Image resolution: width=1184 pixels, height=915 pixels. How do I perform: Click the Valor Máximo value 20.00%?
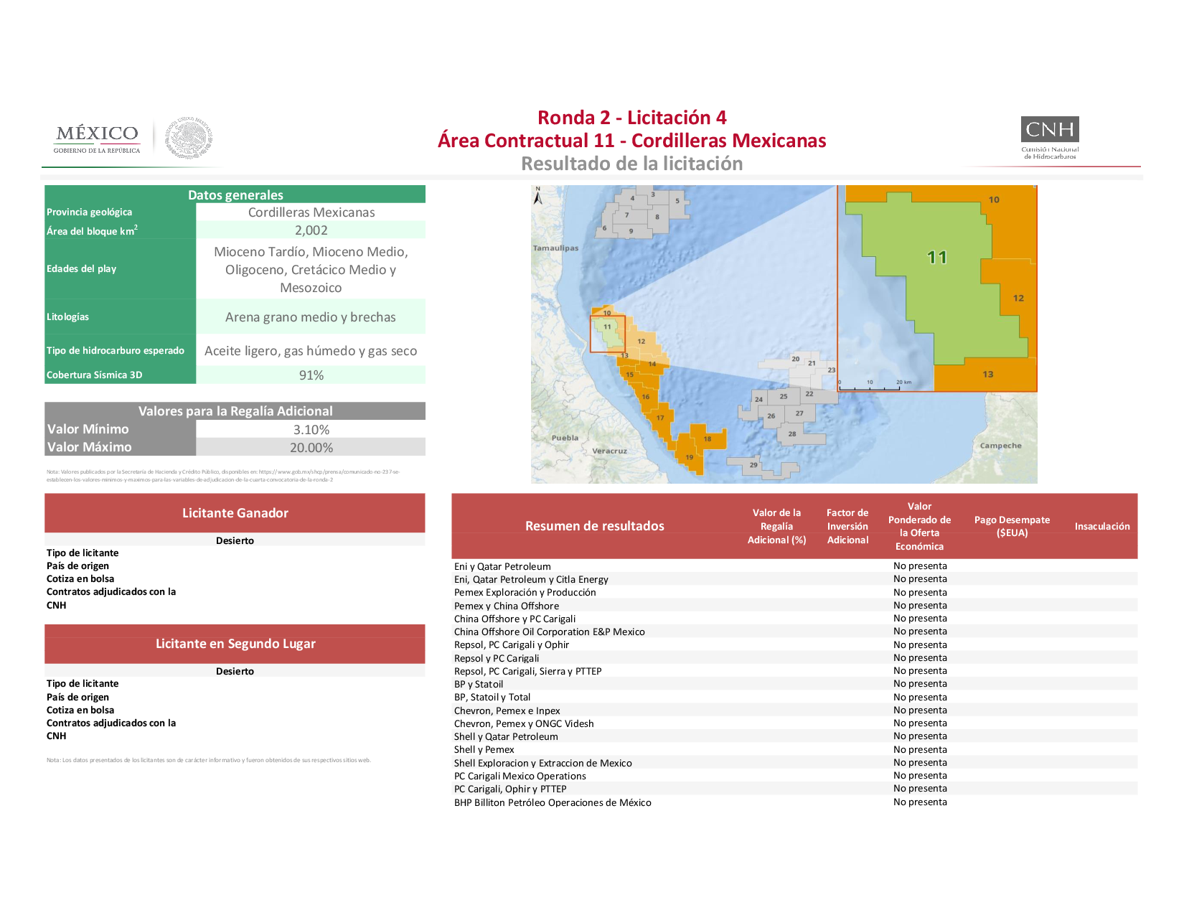311,448
